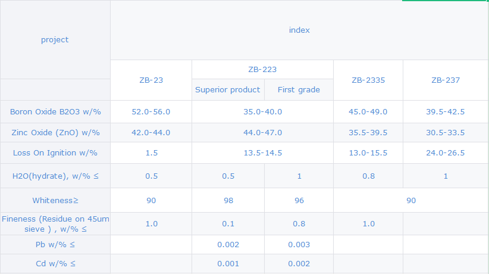Select the ZB-23 column header
This screenshot has height=274, width=489.
pos(151,80)
